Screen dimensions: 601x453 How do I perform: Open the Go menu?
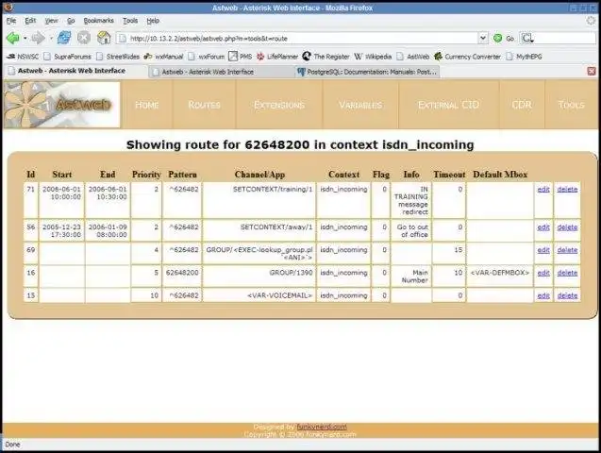click(x=71, y=21)
